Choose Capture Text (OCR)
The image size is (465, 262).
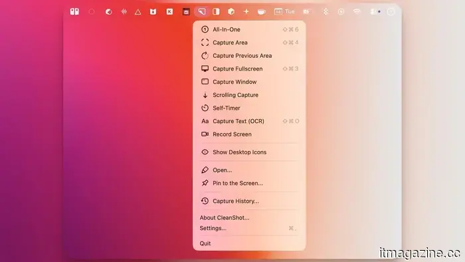point(249,121)
